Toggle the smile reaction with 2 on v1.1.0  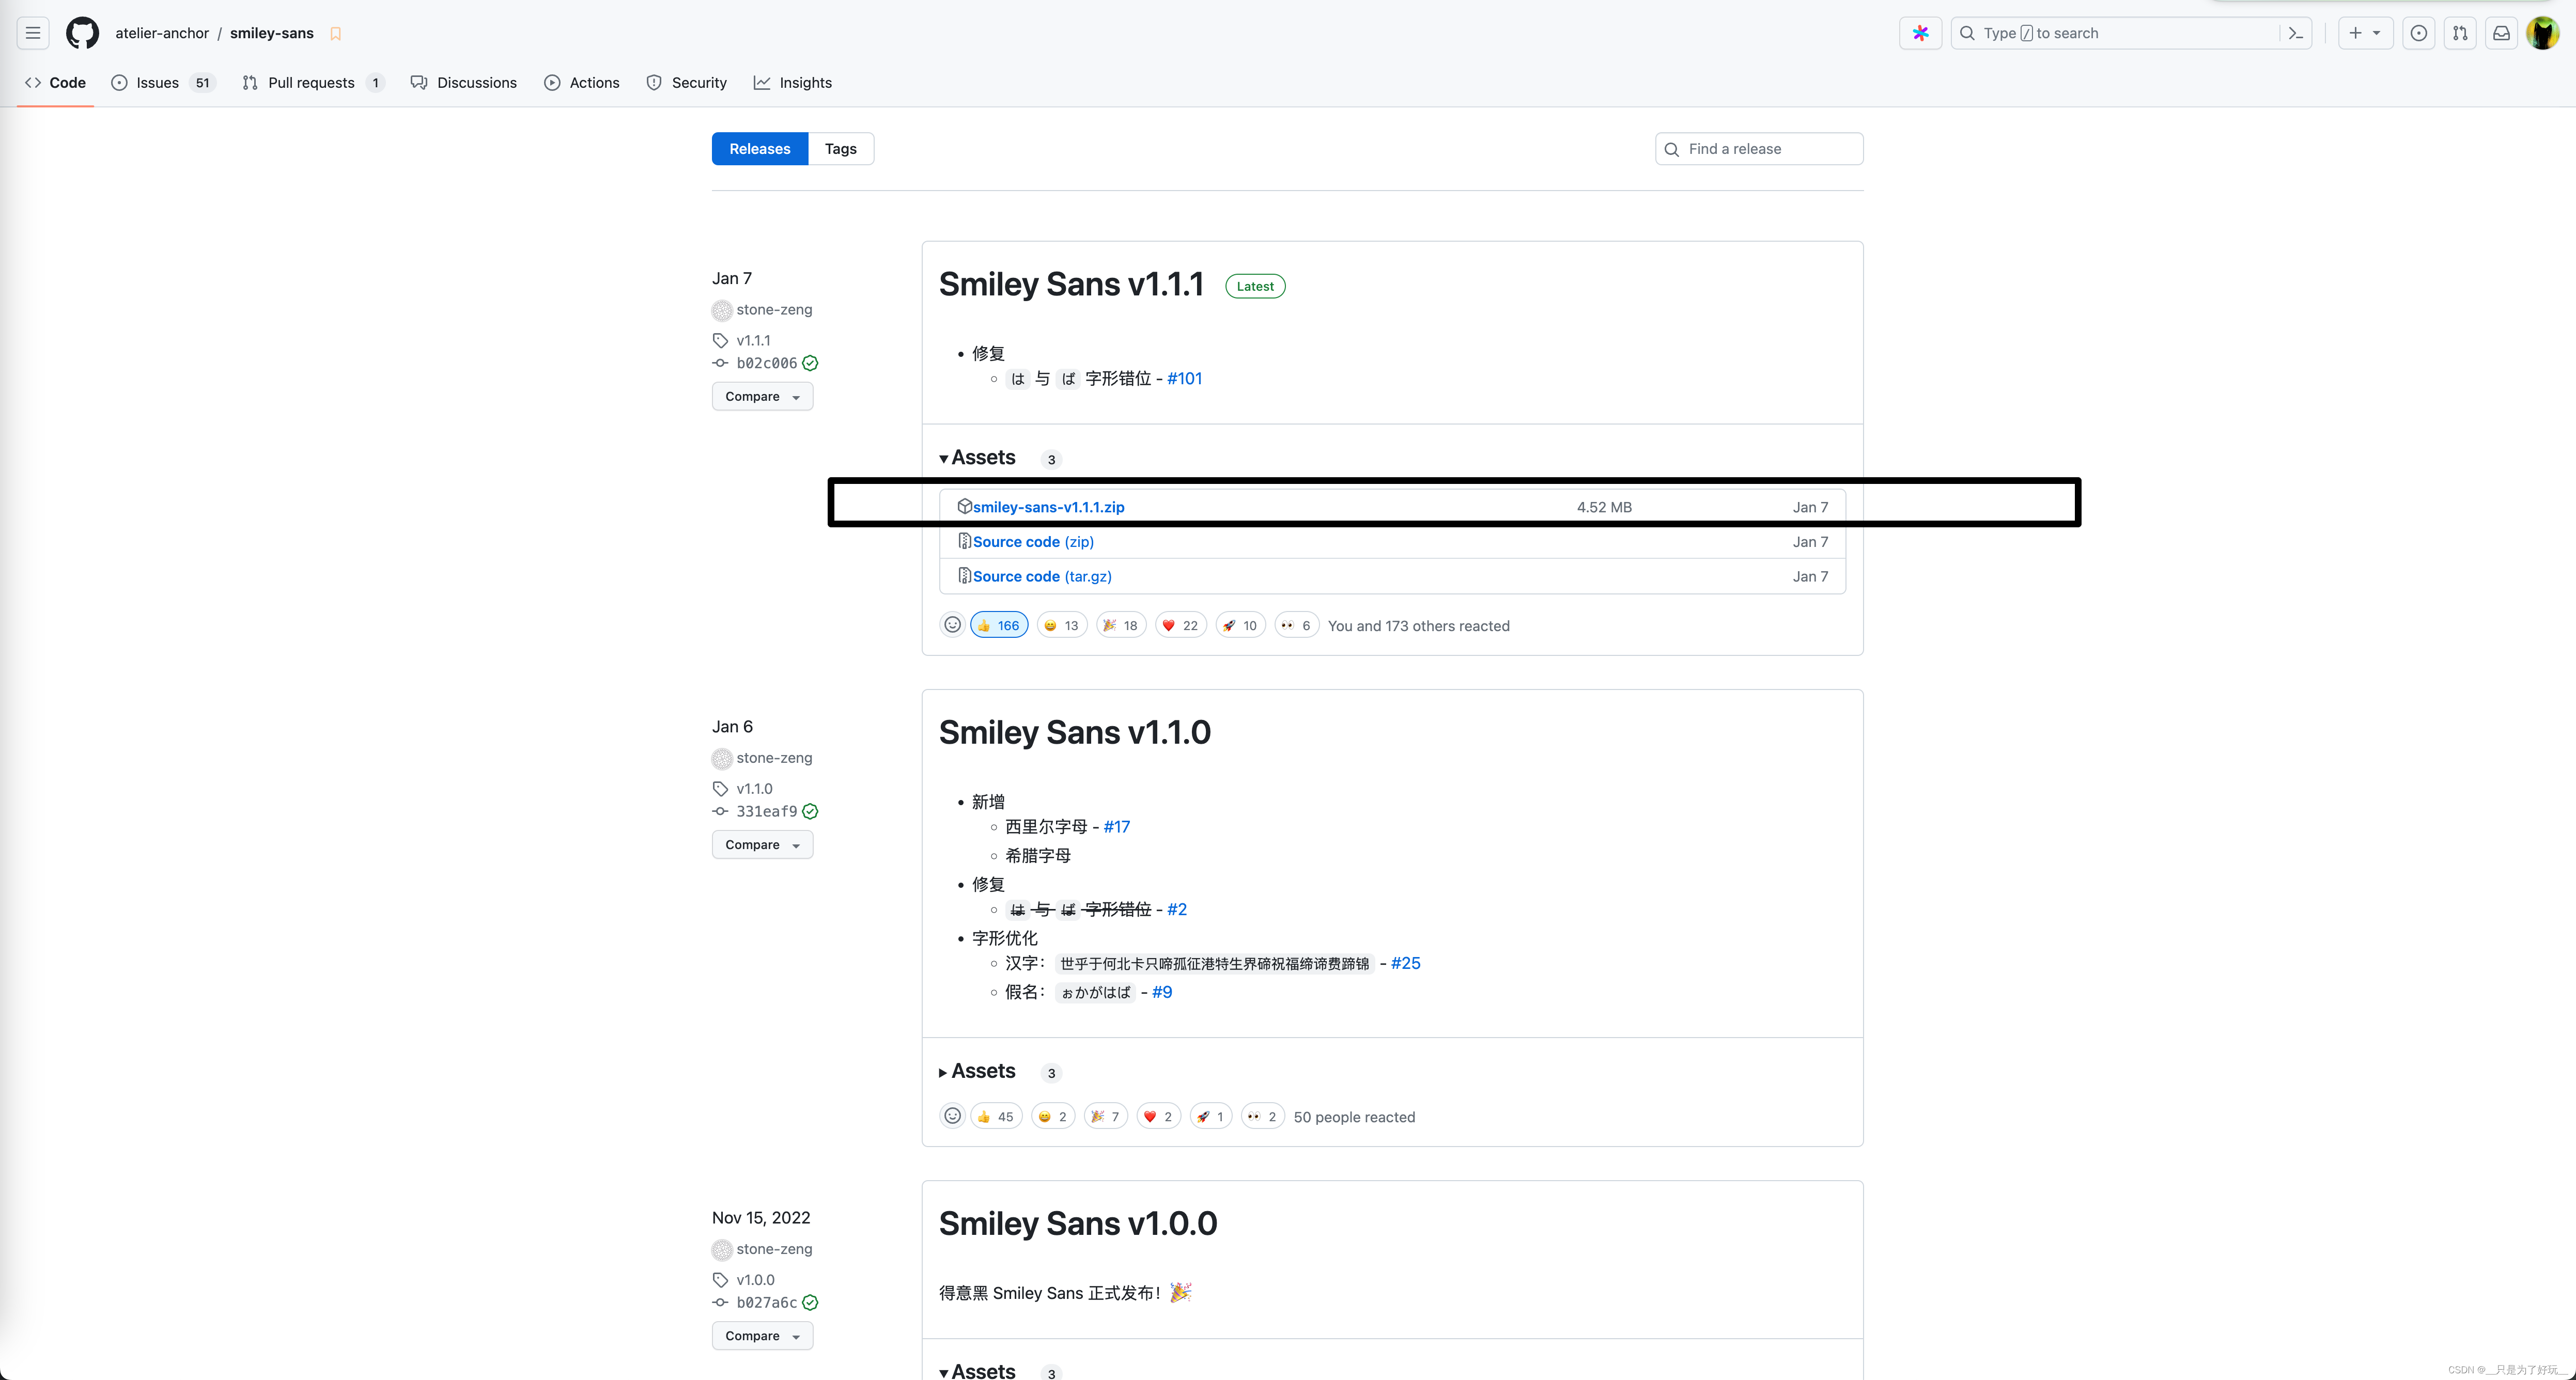[x=1053, y=1116]
